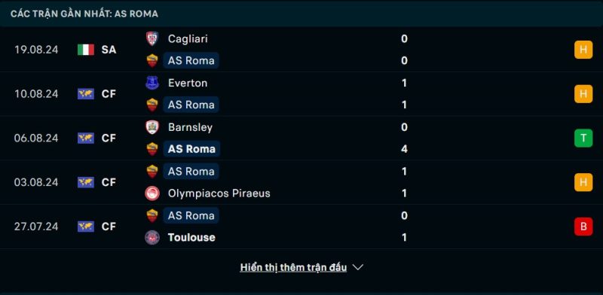Click the Italy flag next to SA
The image size is (603, 295).
tap(86, 50)
